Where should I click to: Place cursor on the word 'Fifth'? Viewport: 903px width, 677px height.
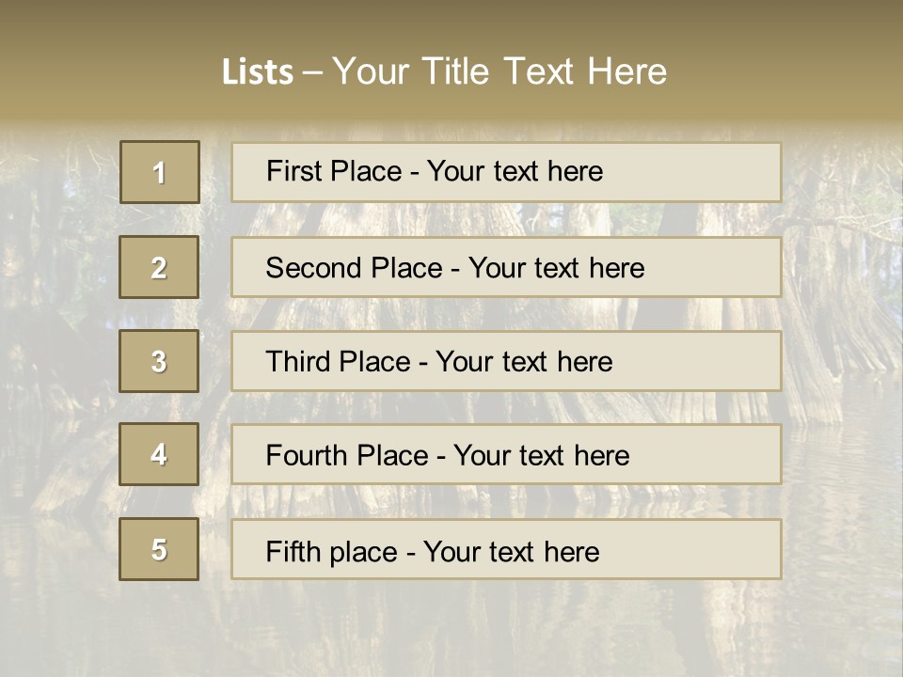(x=295, y=551)
